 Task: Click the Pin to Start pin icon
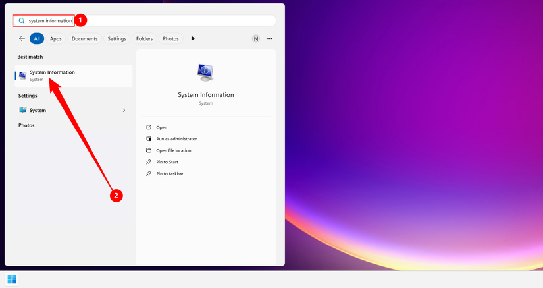pyautogui.click(x=149, y=162)
